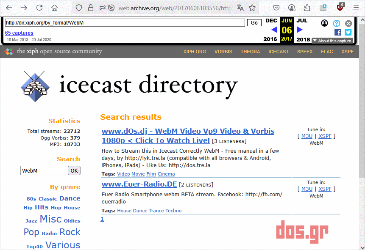Screen dimensions: 365x250
Task: Expand the About this capture dropdown
Action: 332,41
